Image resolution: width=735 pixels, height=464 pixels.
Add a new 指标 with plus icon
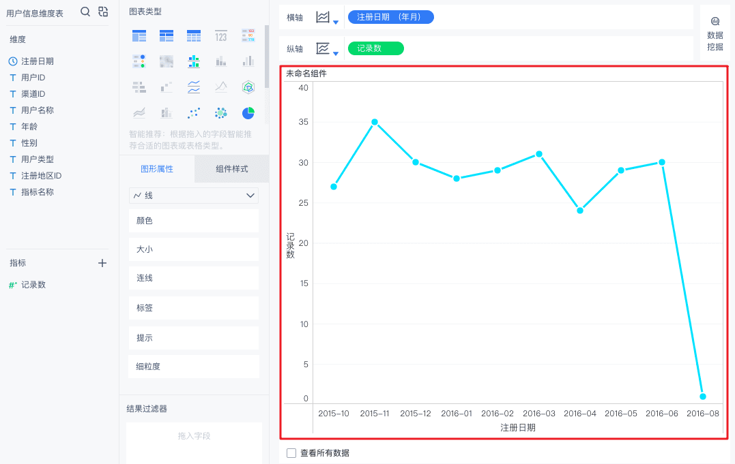coord(102,263)
